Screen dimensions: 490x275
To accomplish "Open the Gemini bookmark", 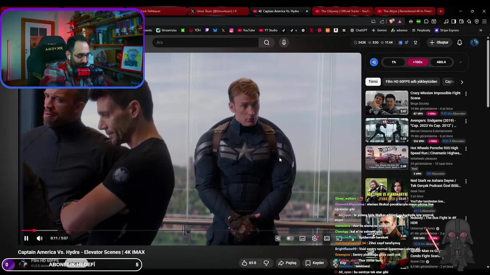I will 379,30.
